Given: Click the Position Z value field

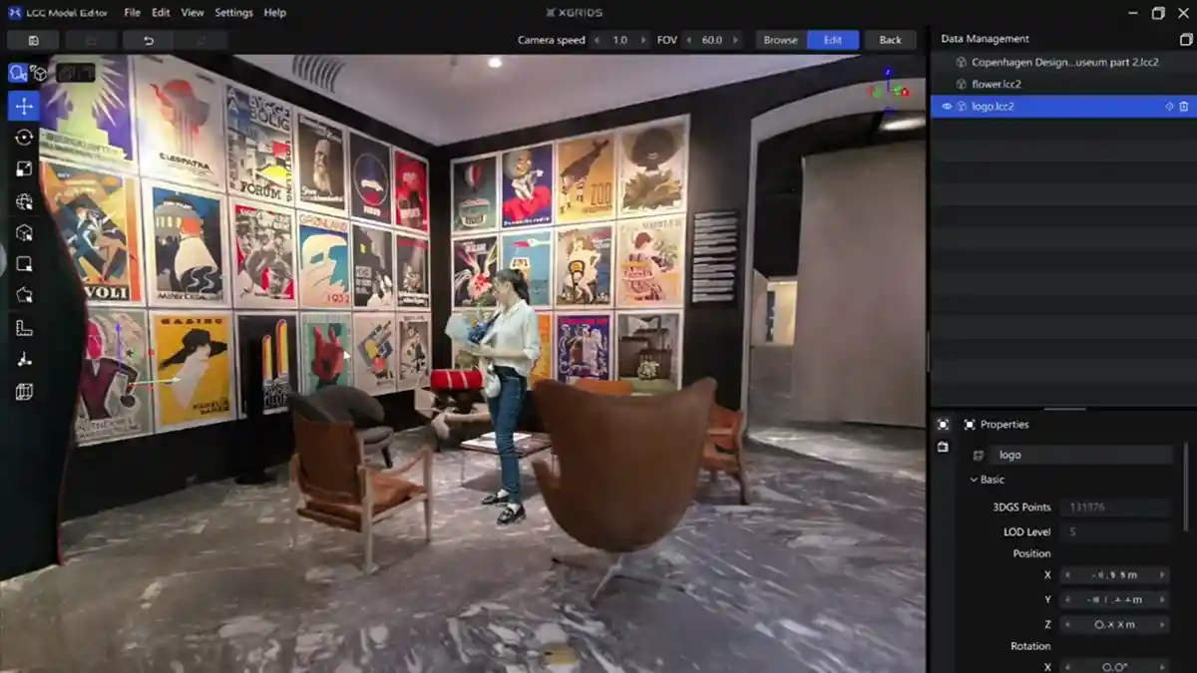Looking at the screenshot, I should [x=1114, y=624].
